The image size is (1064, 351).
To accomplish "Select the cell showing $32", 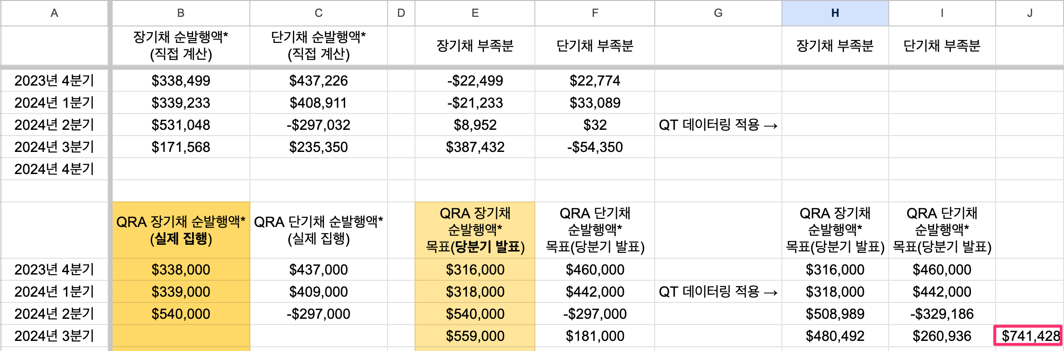I will 595,125.
